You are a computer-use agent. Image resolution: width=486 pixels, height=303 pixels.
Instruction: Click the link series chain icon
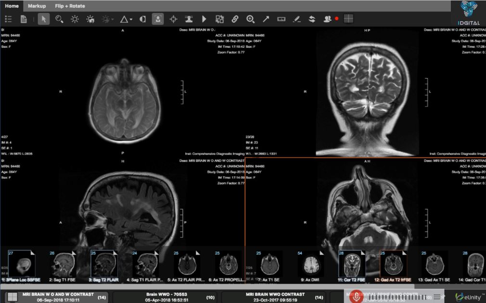(x=235, y=19)
